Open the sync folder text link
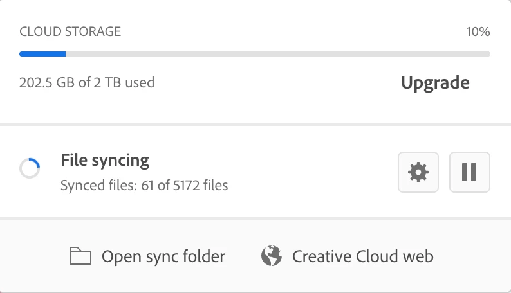This screenshot has width=511, height=293. [163, 257]
